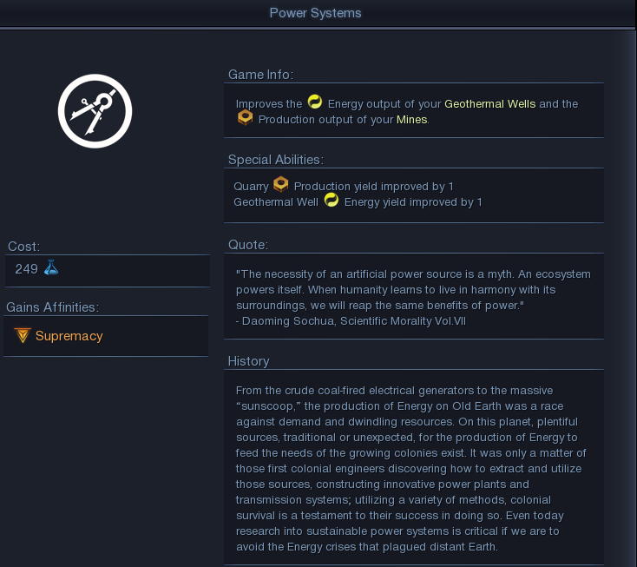Click the orange Supremacy affinity icon
The image size is (637, 567).
point(23,335)
